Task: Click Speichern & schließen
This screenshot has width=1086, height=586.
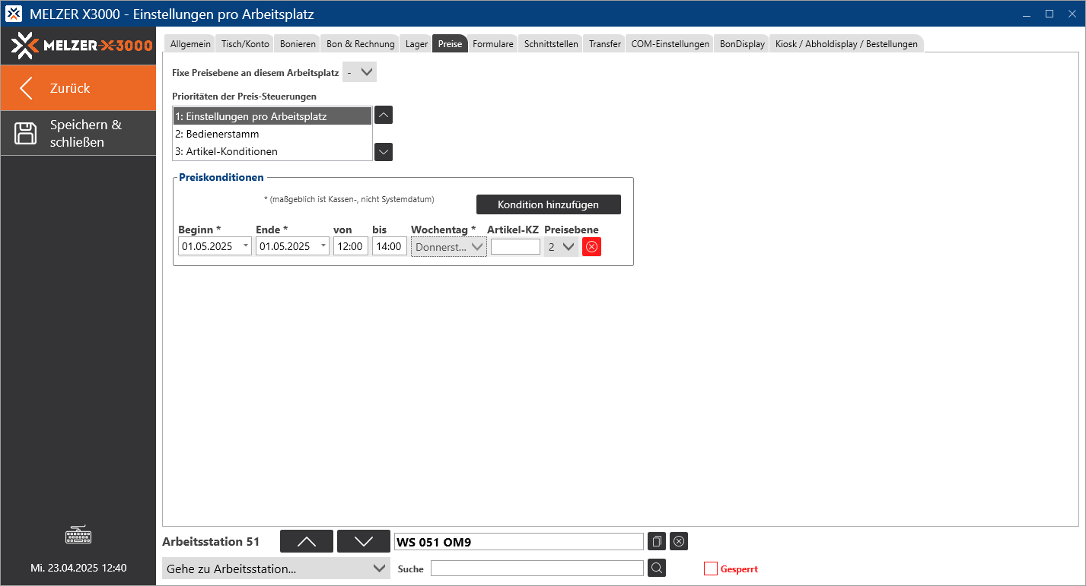Action: point(78,133)
